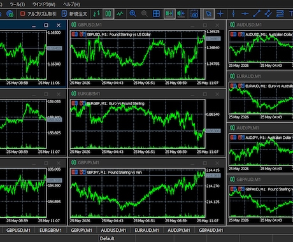This screenshot has height=242, width=293.
Task: Click EURAUD,M1 chart window title icon
Action: point(232,76)
